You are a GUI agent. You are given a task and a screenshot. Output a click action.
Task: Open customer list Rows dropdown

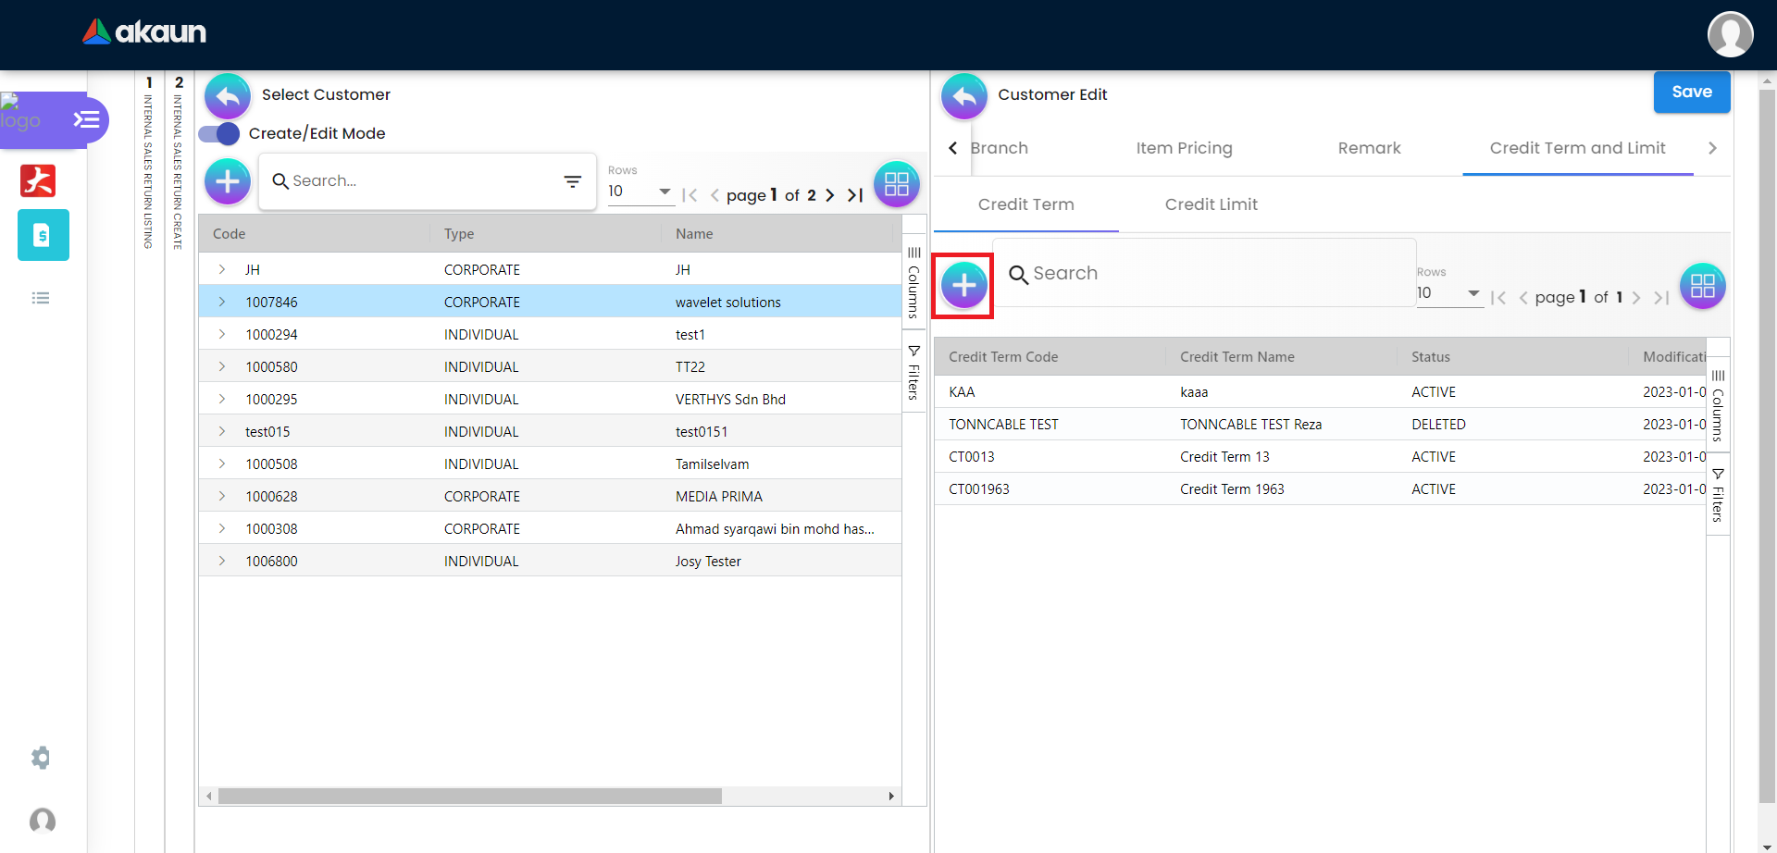pyautogui.click(x=640, y=192)
